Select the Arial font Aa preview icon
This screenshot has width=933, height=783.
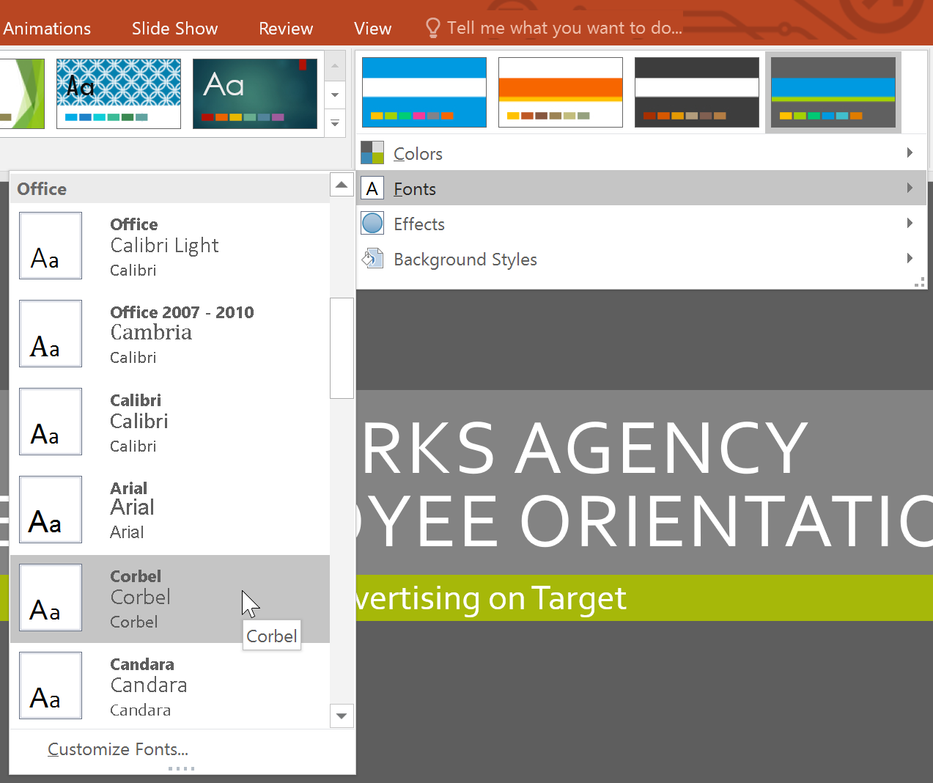(x=50, y=509)
